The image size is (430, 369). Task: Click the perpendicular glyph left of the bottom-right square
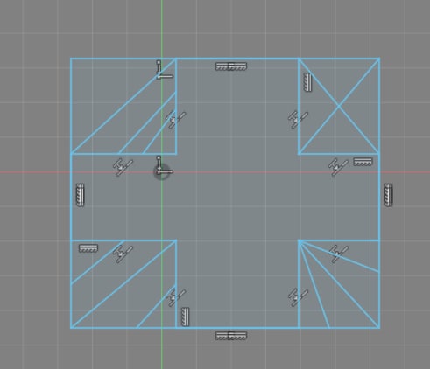point(298,297)
